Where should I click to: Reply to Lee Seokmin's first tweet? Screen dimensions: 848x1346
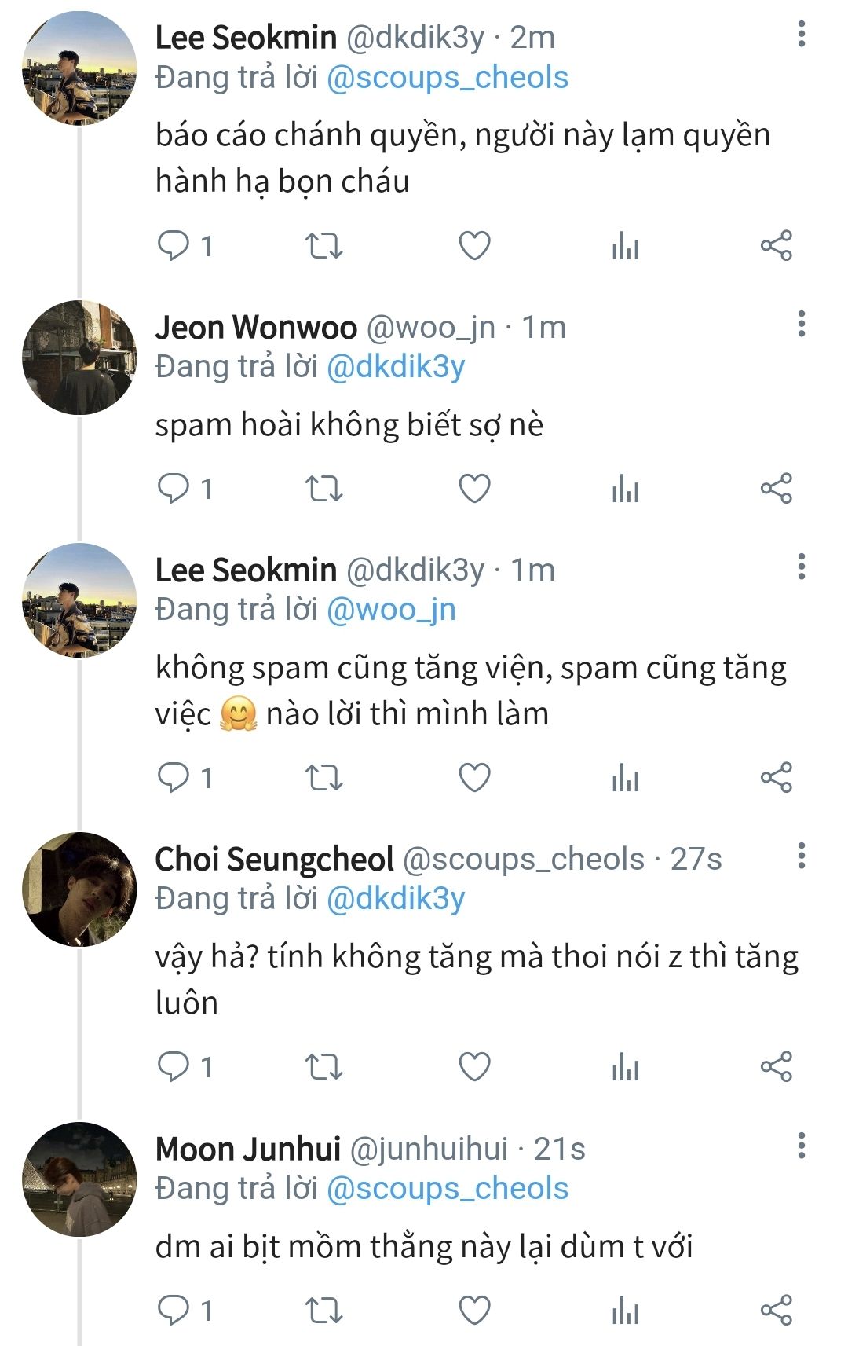(x=174, y=246)
